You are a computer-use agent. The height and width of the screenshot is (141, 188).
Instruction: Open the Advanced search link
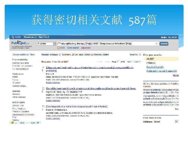(86, 48)
